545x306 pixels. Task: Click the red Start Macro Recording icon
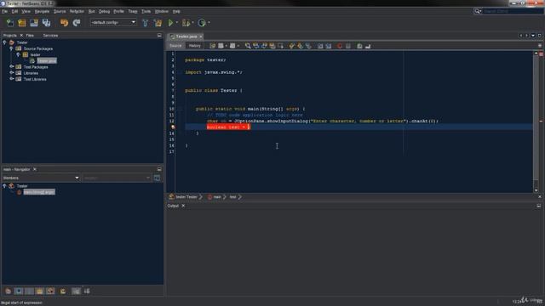coord(340,46)
